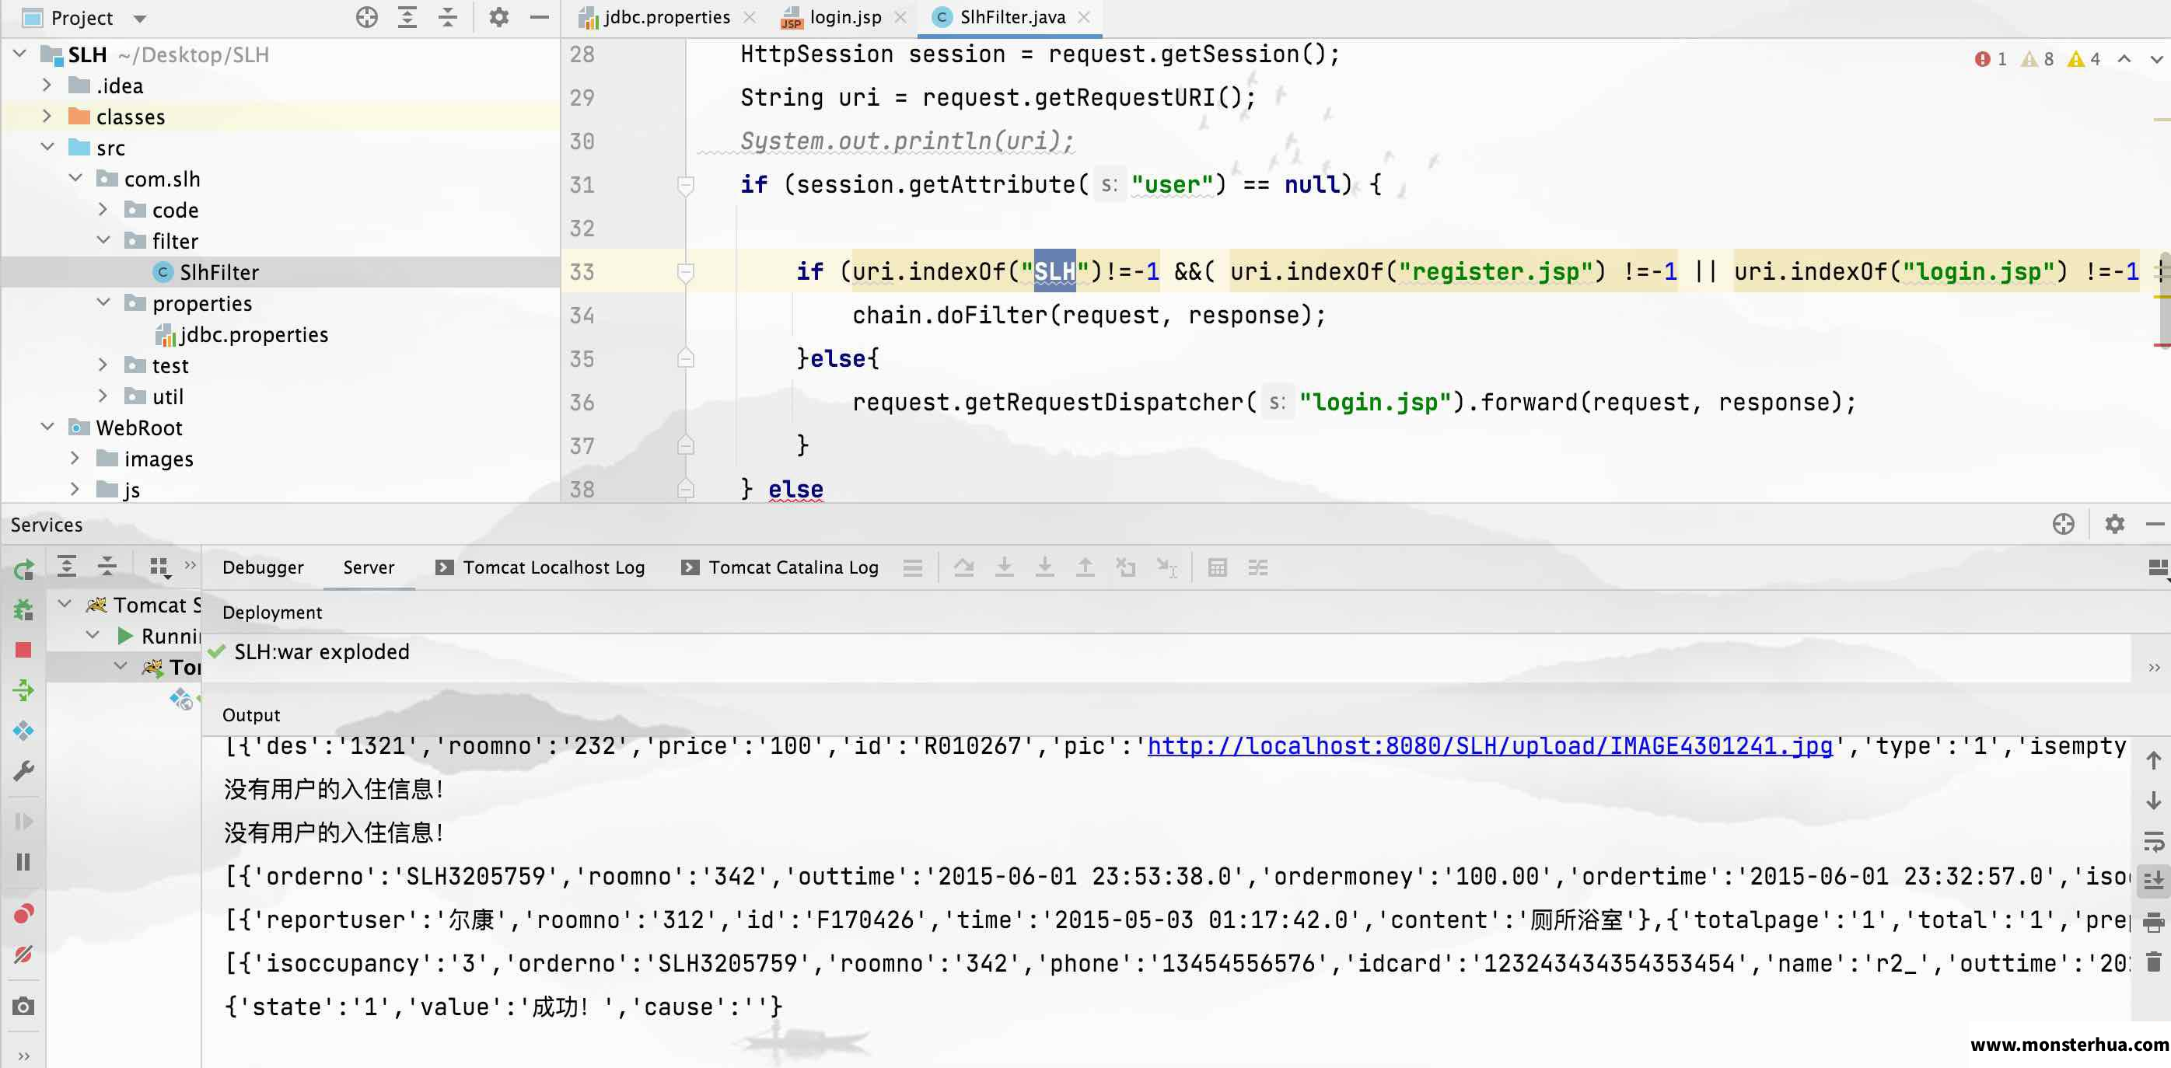
Task: Collapse the src folder
Action: pyautogui.click(x=47, y=148)
